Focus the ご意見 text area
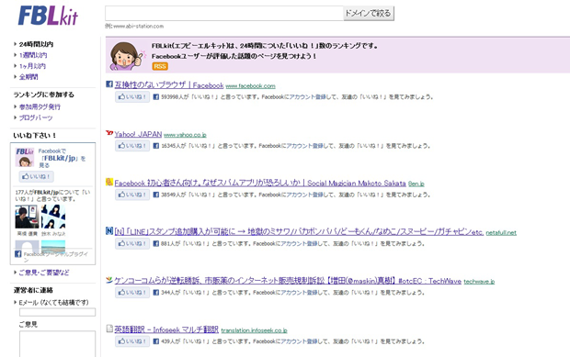Image resolution: width=570 pixels, height=357 pixels. coord(57,343)
